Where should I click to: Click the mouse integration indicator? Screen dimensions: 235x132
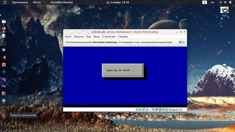166,110
